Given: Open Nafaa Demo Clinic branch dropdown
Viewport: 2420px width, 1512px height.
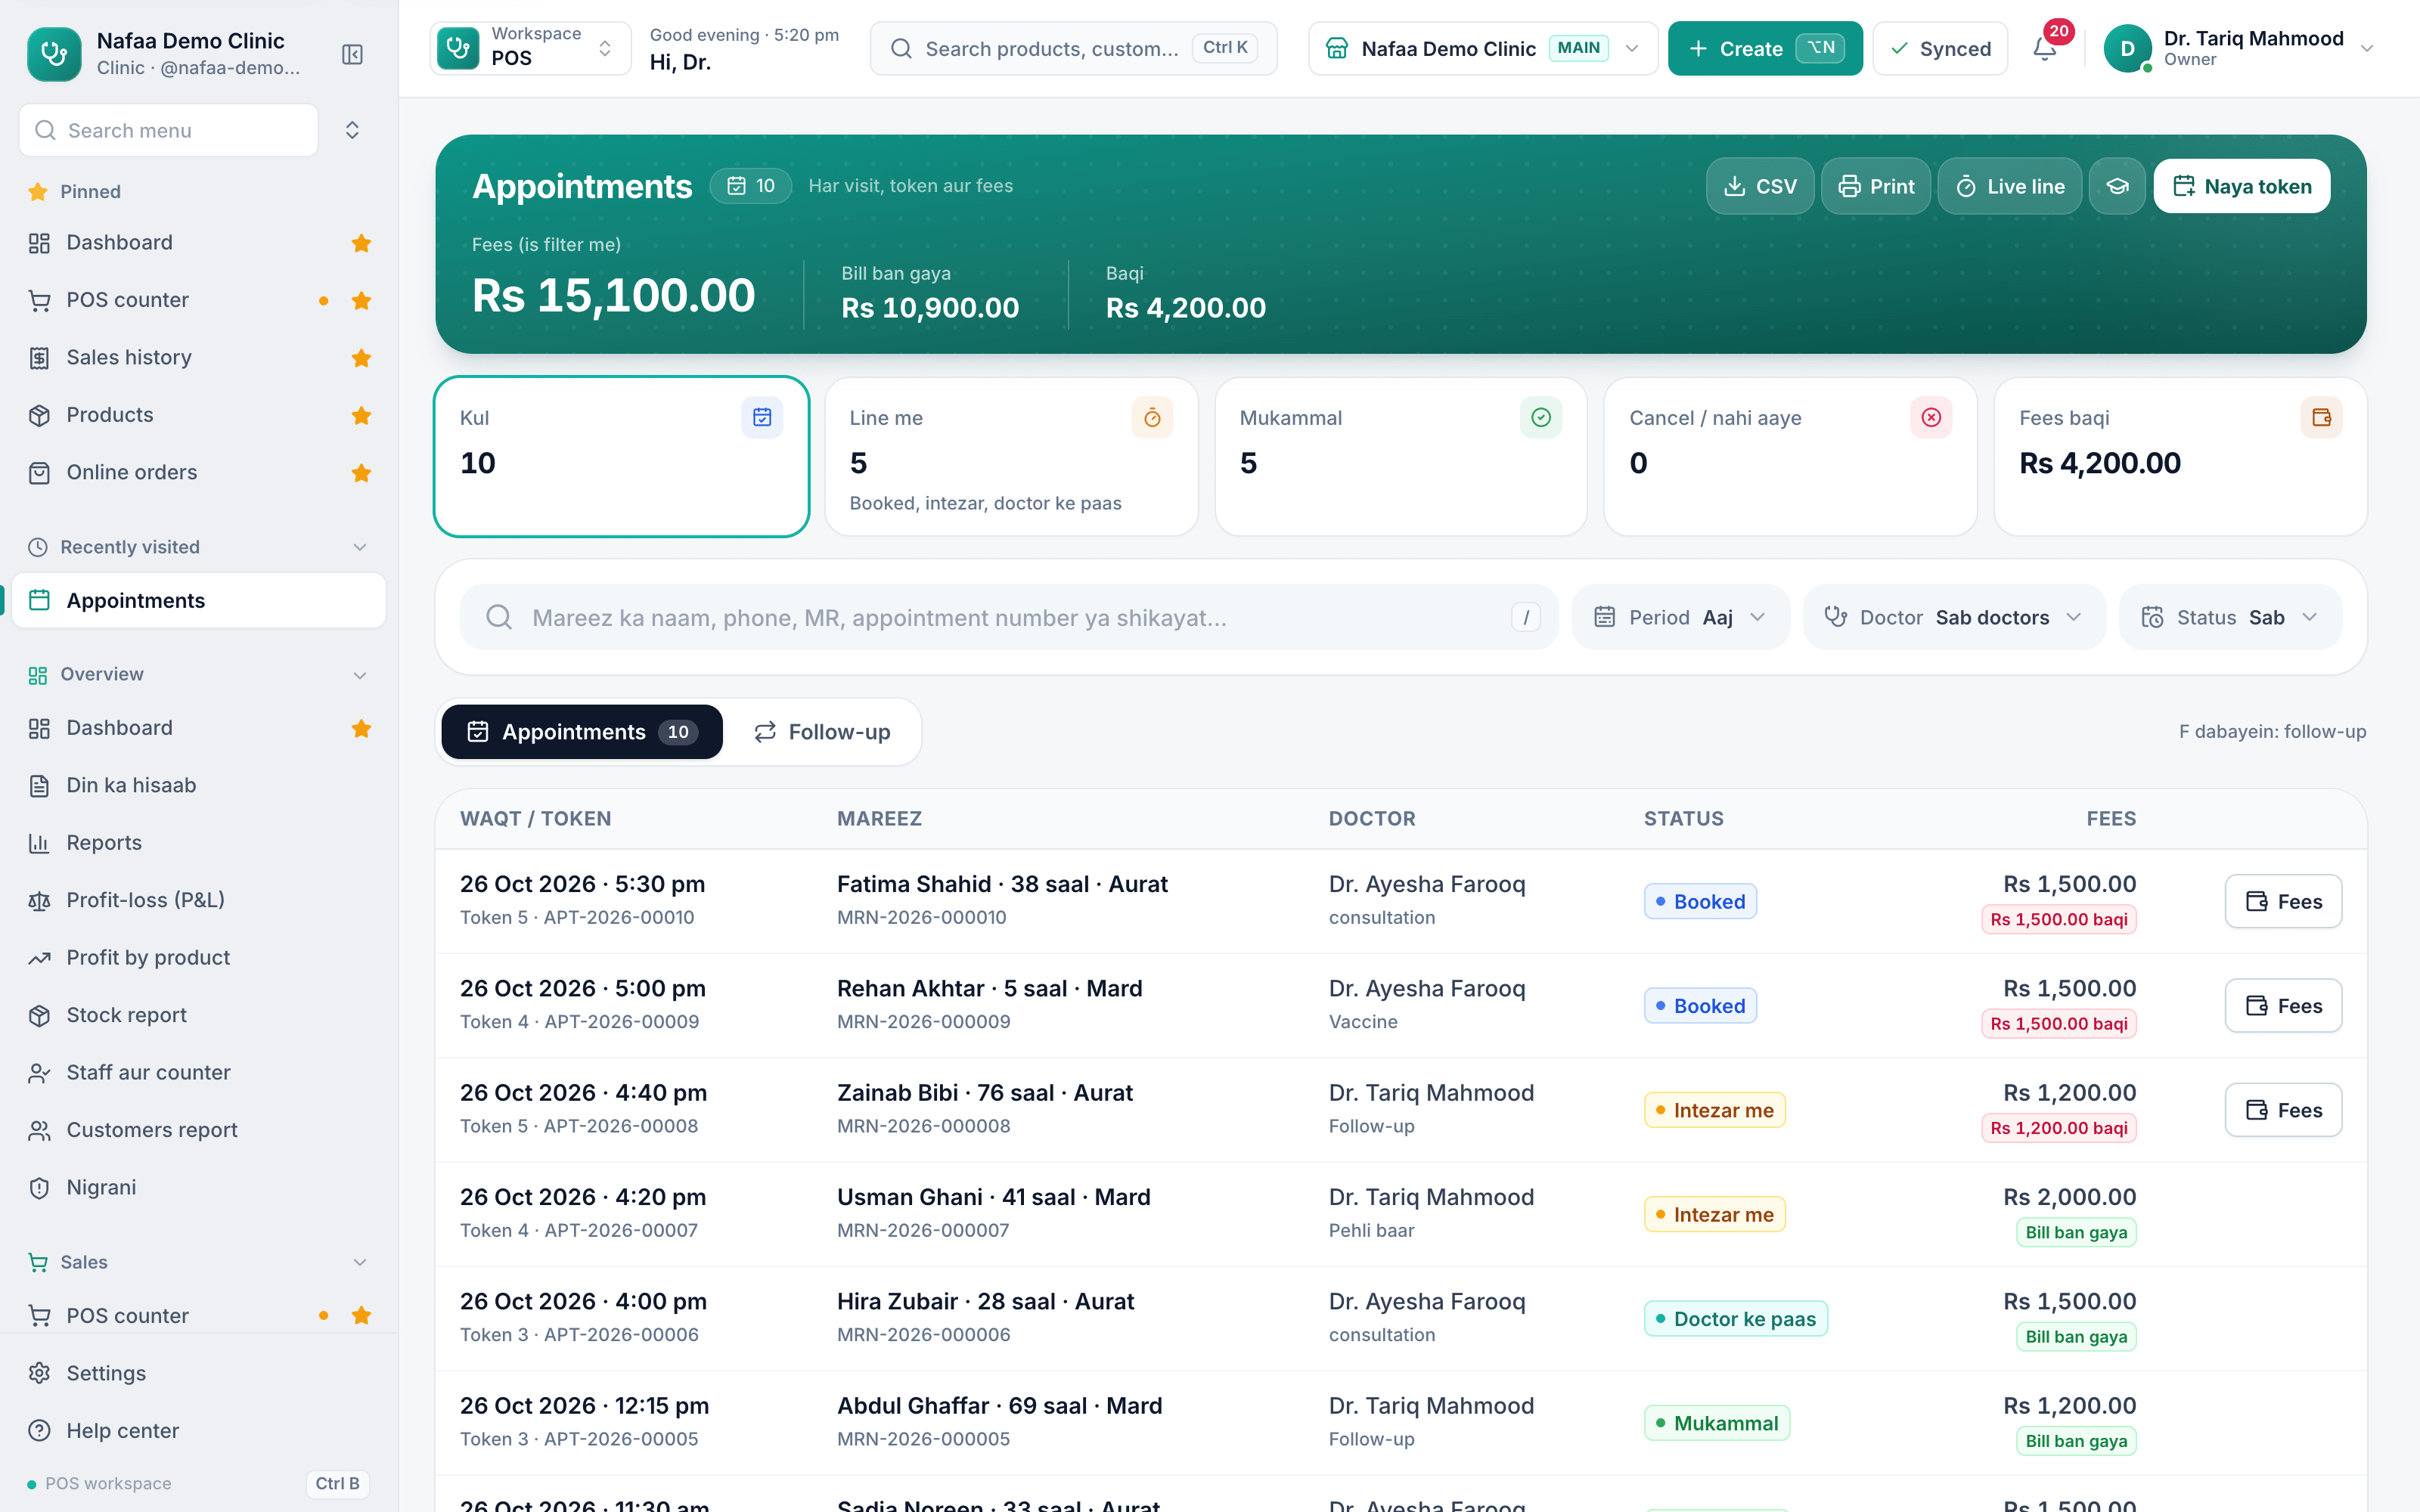Looking at the screenshot, I should click(1483, 48).
